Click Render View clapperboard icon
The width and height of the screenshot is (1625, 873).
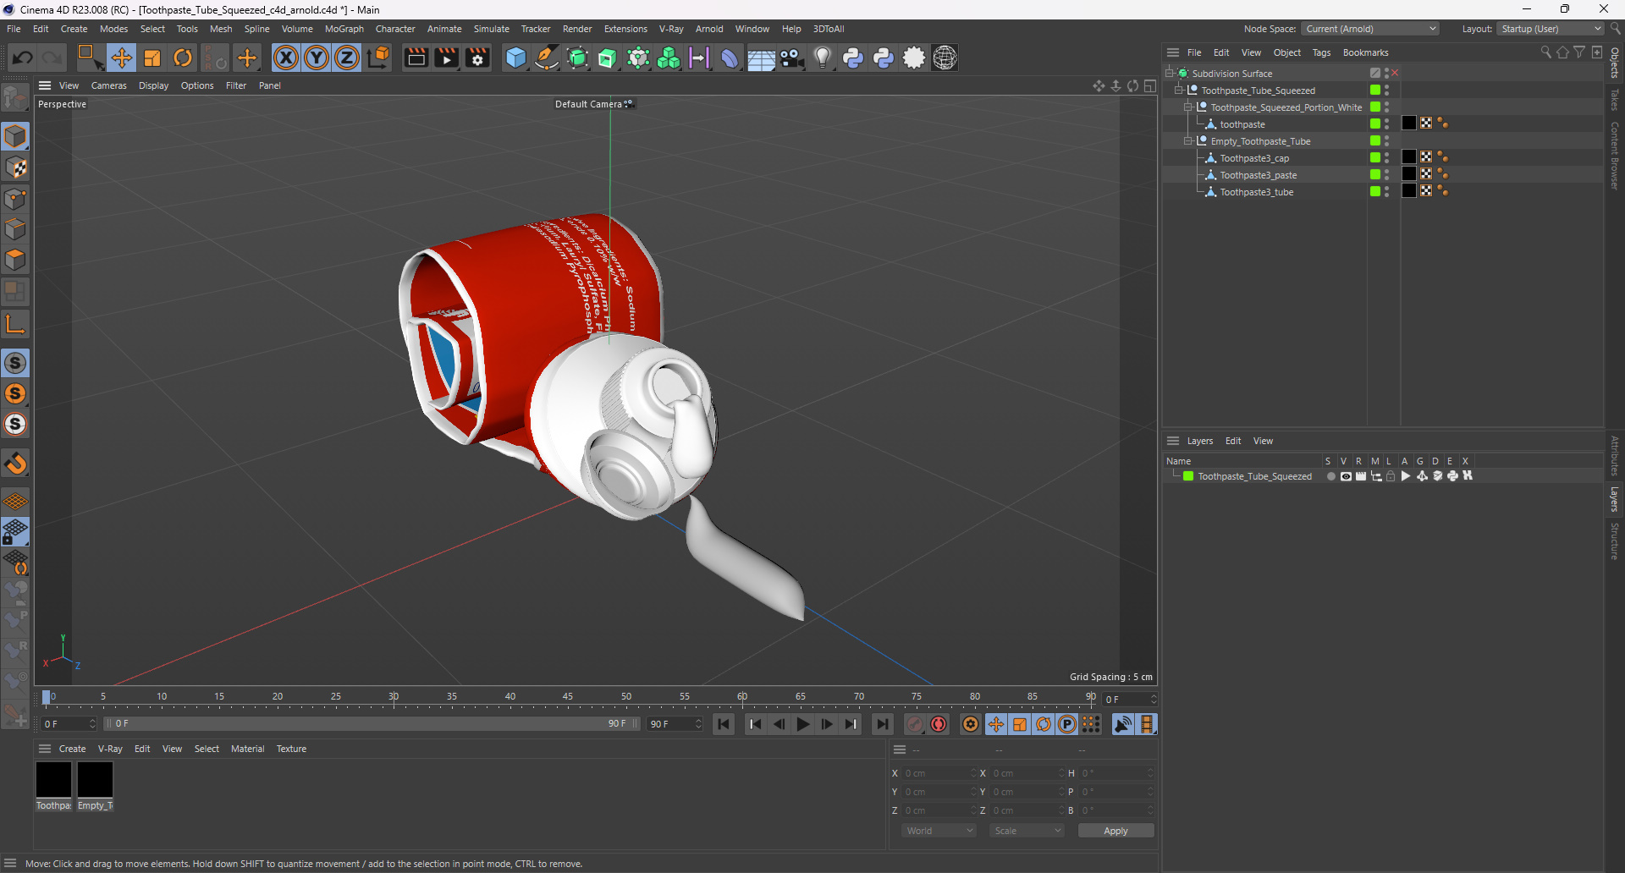tap(416, 58)
